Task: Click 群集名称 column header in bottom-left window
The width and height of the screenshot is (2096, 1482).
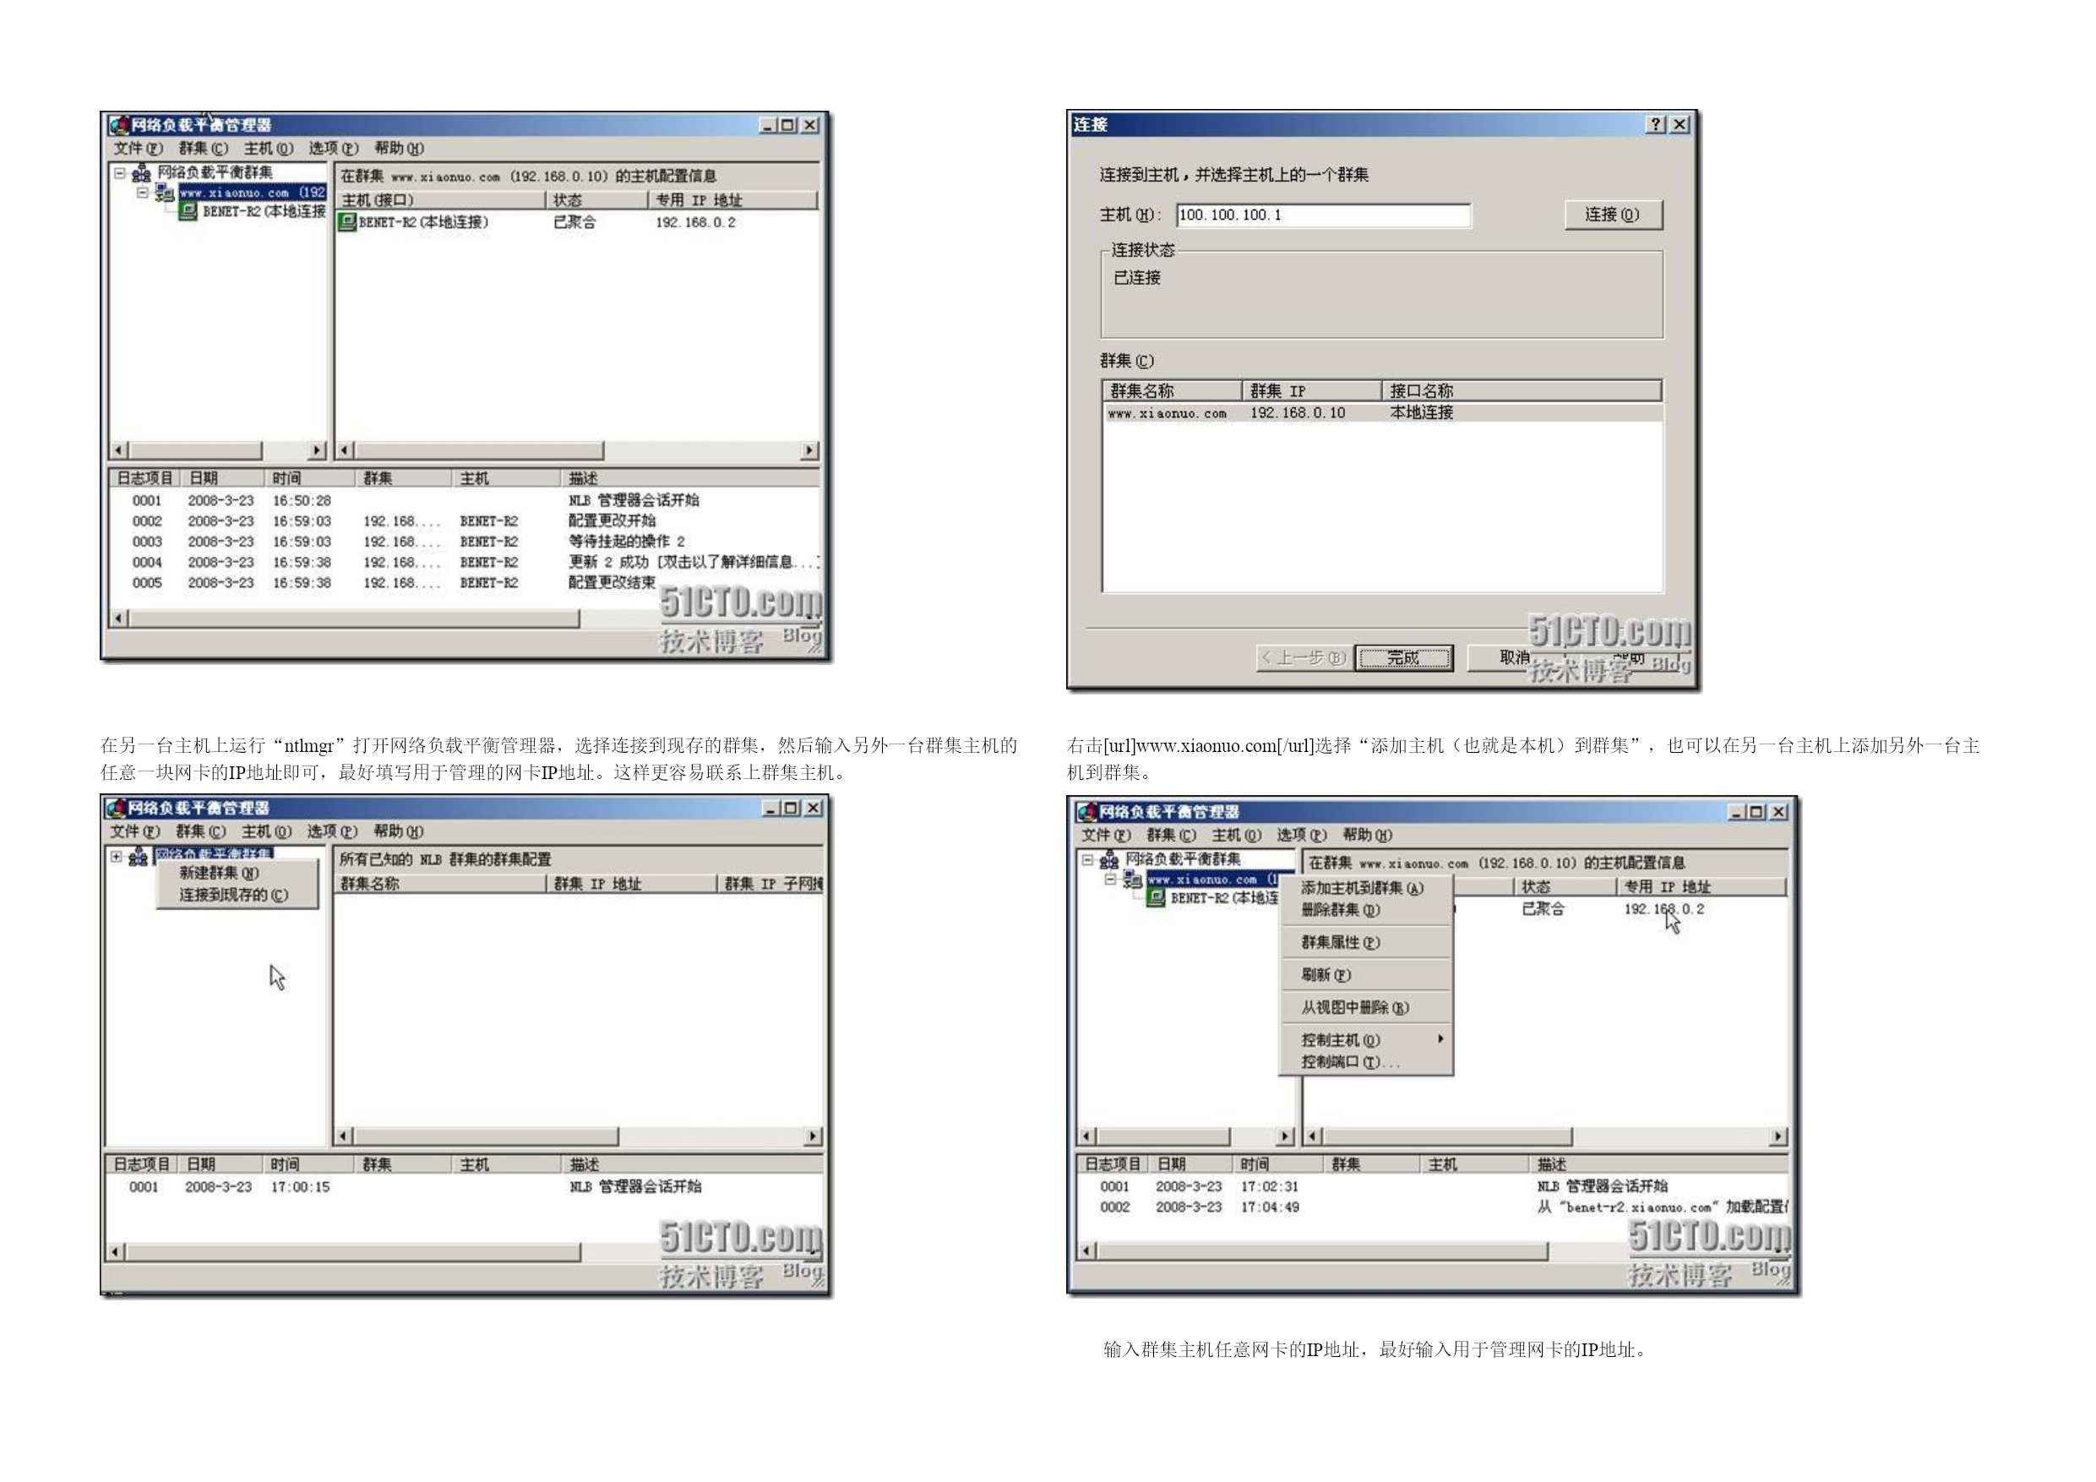Action: 441,883
